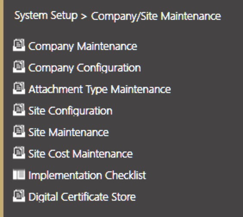Image resolution: width=243 pixels, height=217 pixels.
Task: Click the Attachment Type Maintenance form icon
Action: coord(19,88)
